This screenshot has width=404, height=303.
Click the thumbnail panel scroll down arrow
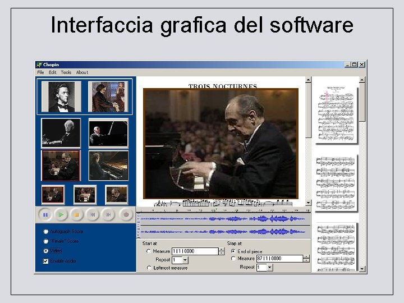tap(362, 269)
